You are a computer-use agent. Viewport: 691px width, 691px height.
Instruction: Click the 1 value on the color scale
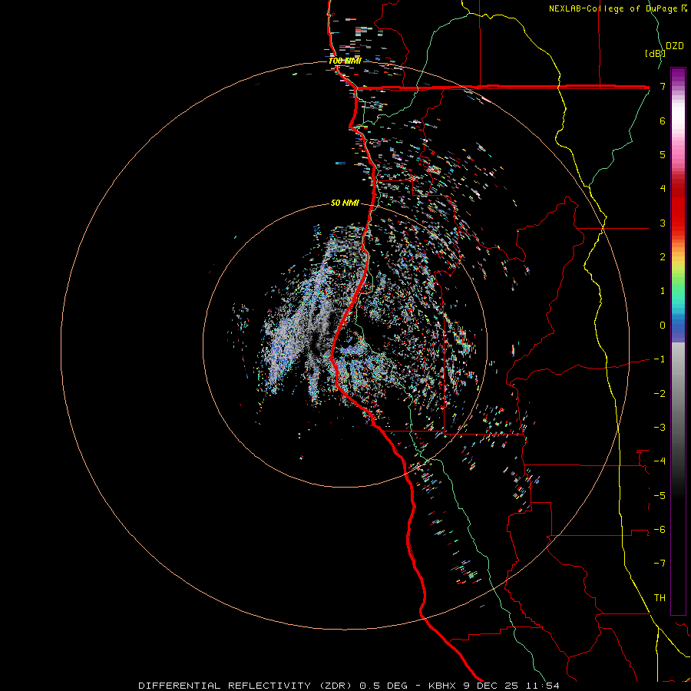pyautogui.click(x=663, y=291)
